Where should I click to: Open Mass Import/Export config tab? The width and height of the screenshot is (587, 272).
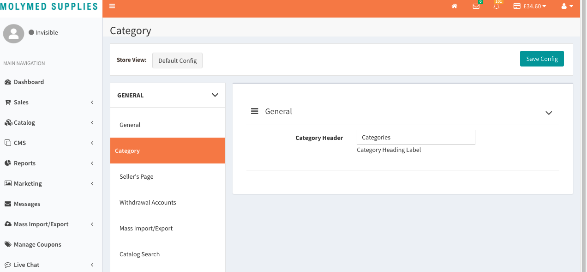(x=168, y=228)
